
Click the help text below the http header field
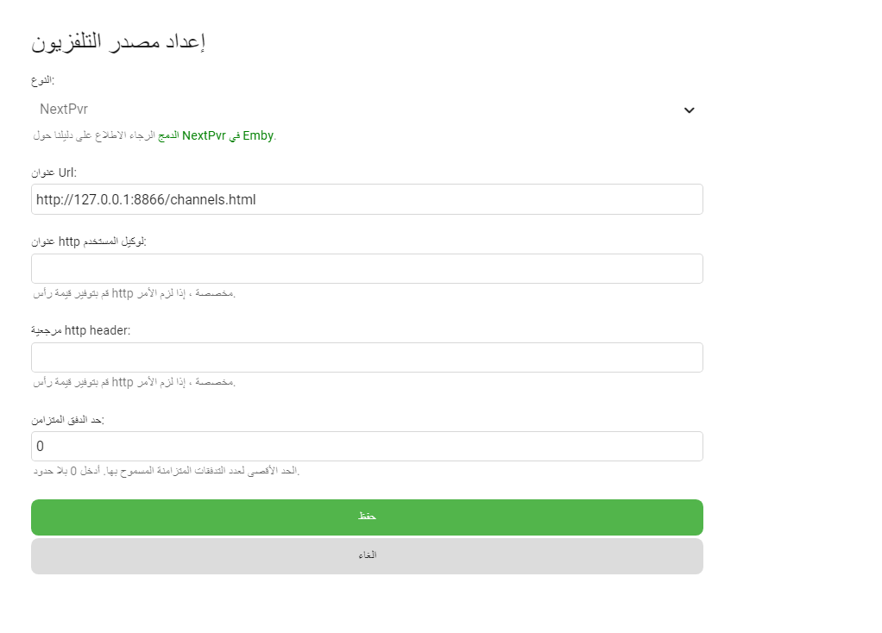coord(135,382)
